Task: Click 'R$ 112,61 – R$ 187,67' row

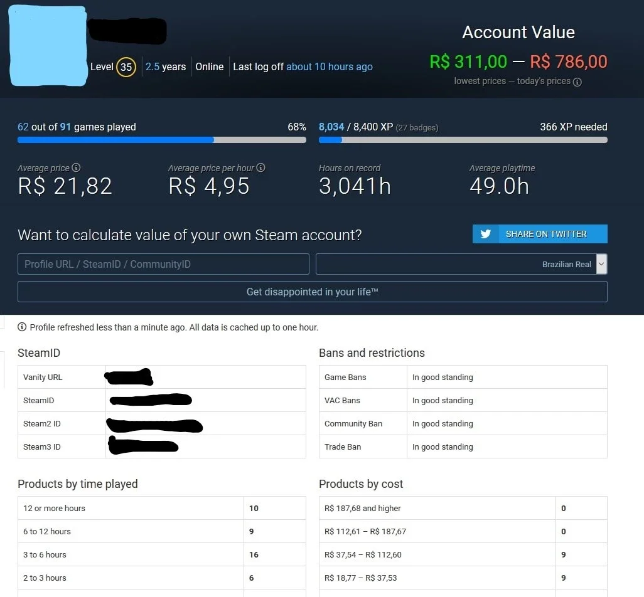Action: pos(463,531)
